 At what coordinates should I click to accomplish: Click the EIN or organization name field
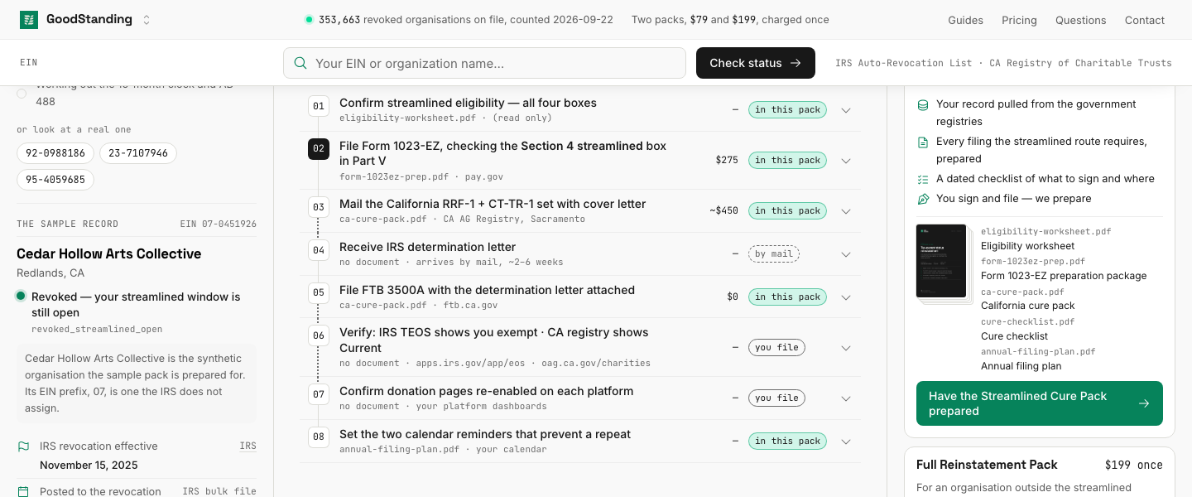coord(484,63)
